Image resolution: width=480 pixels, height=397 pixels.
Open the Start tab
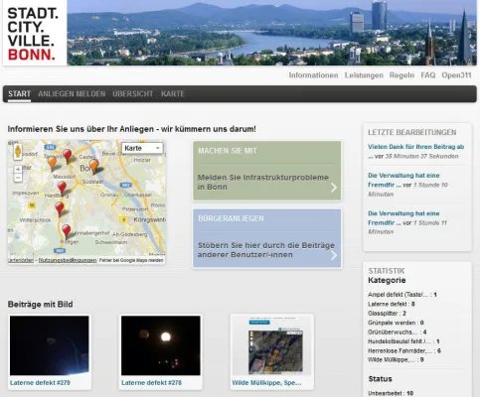20,94
